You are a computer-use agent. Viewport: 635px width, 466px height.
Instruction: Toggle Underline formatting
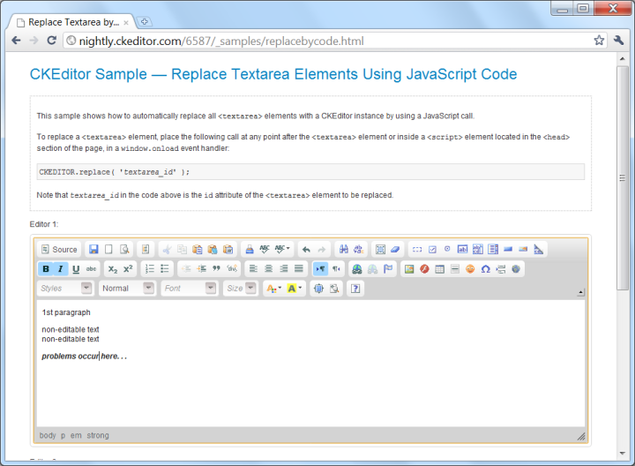[76, 269]
